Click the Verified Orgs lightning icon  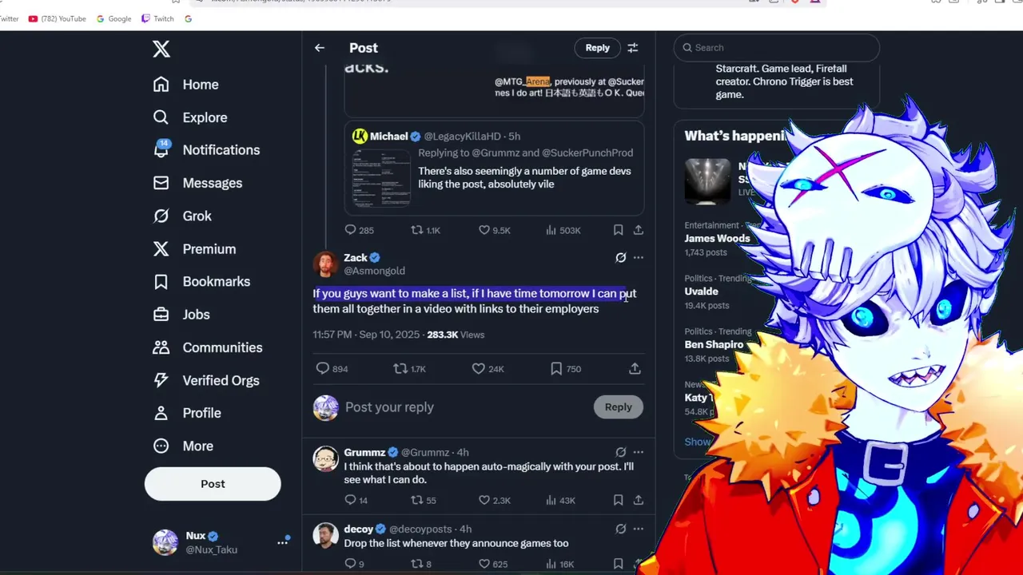161,380
